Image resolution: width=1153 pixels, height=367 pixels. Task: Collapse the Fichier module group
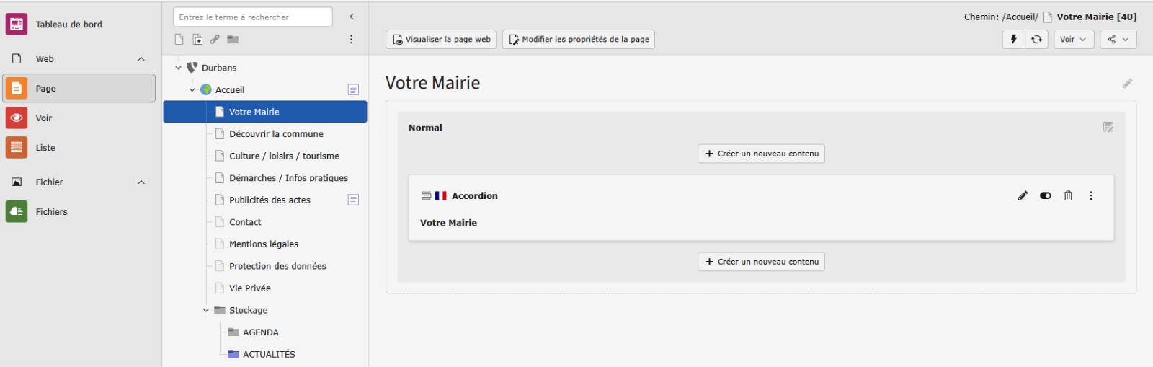click(x=141, y=182)
